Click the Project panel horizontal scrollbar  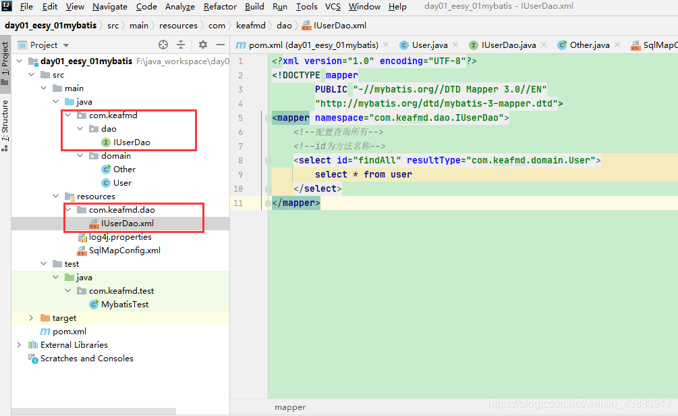93,411
